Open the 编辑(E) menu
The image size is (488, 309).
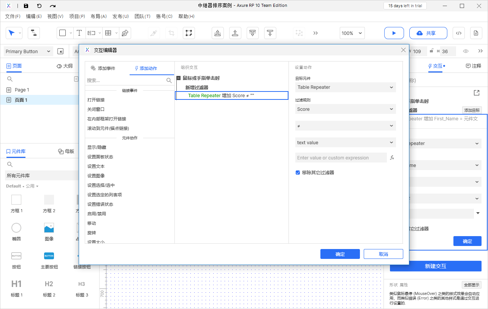click(34, 16)
